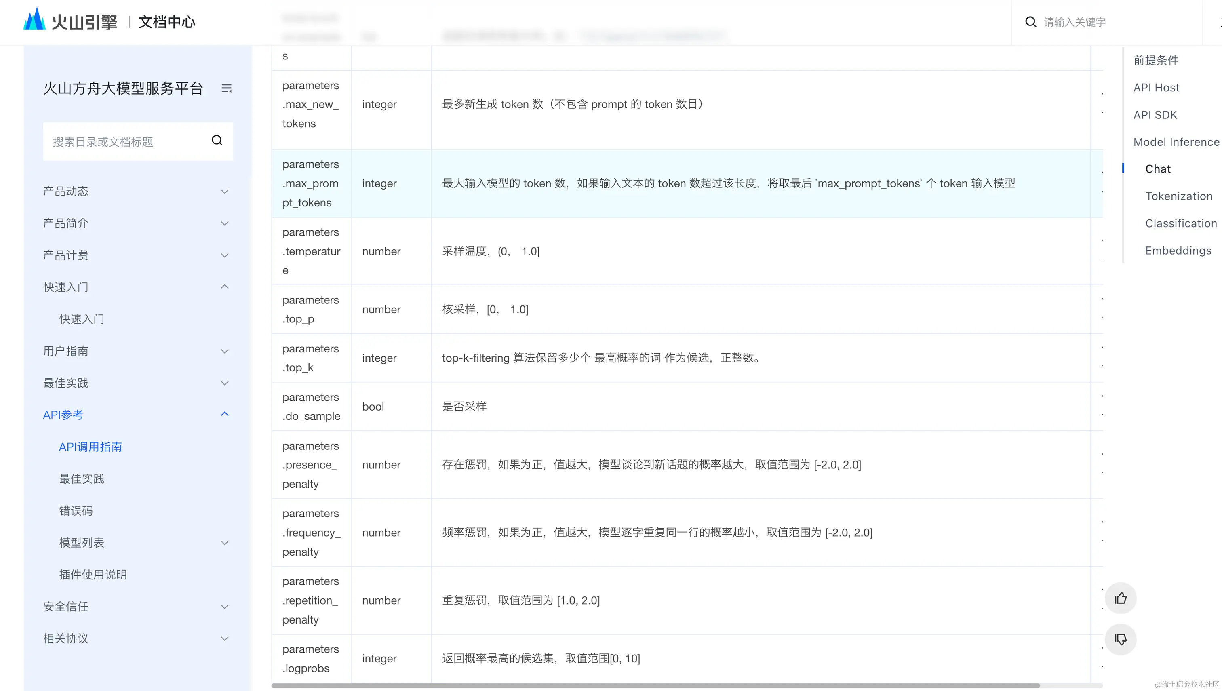Open 最佳实践 under API参考
This screenshot has width=1222, height=691.
click(82, 479)
